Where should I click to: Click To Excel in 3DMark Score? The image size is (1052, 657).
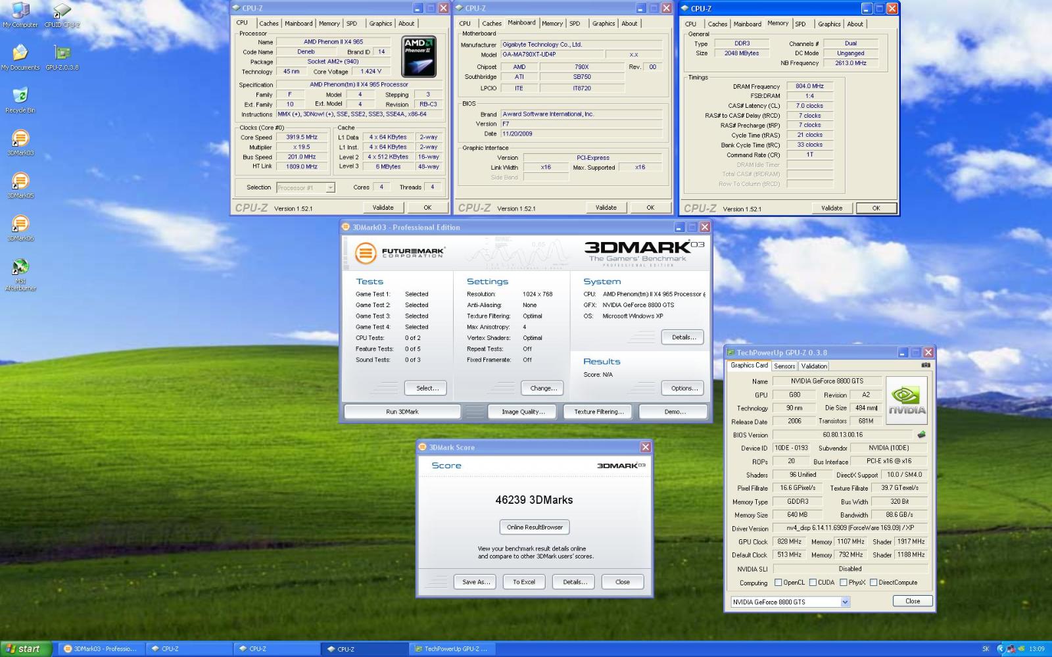tap(524, 582)
